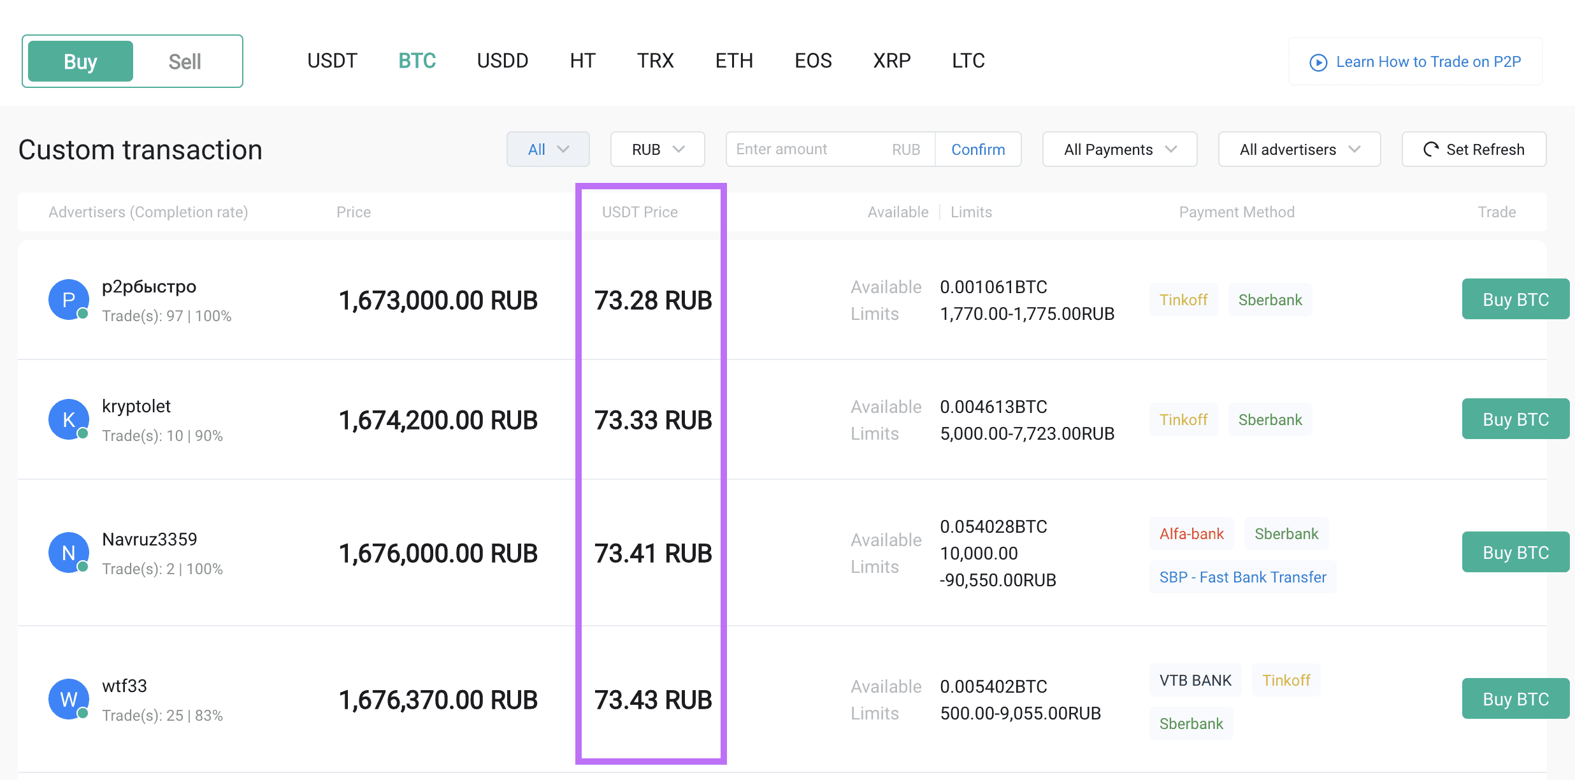1575x780 pixels.
Task: Select the USDD coin tab
Action: (503, 61)
